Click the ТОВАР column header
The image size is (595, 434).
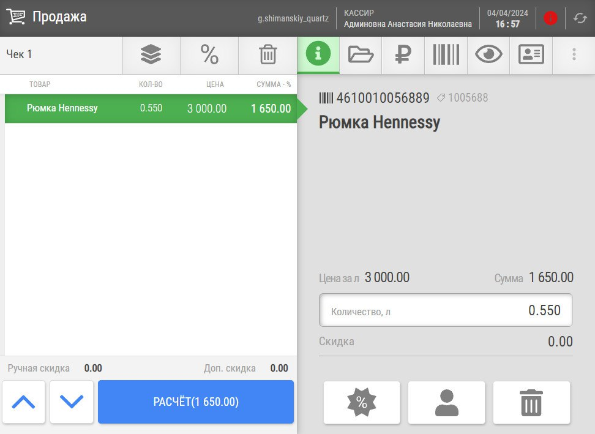pos(40,84)
